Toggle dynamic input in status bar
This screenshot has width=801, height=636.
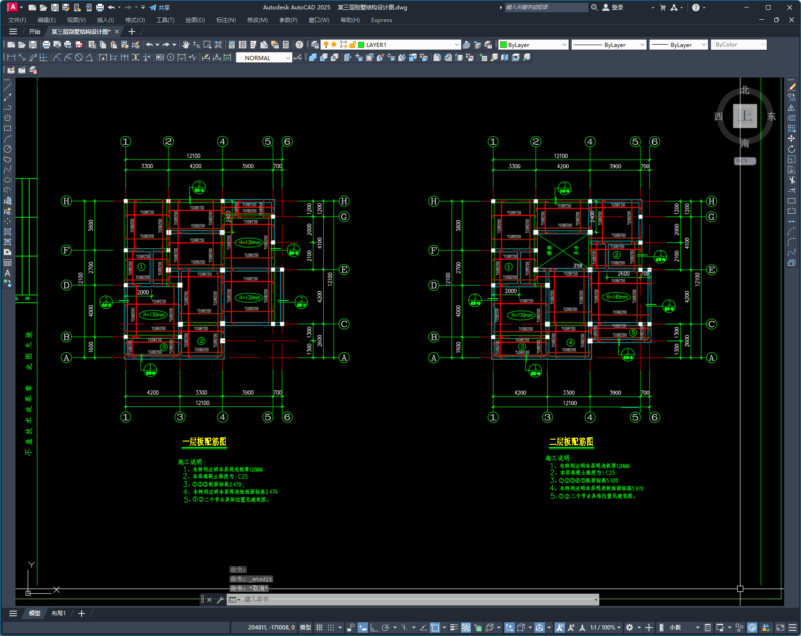[x=362, y=628]
